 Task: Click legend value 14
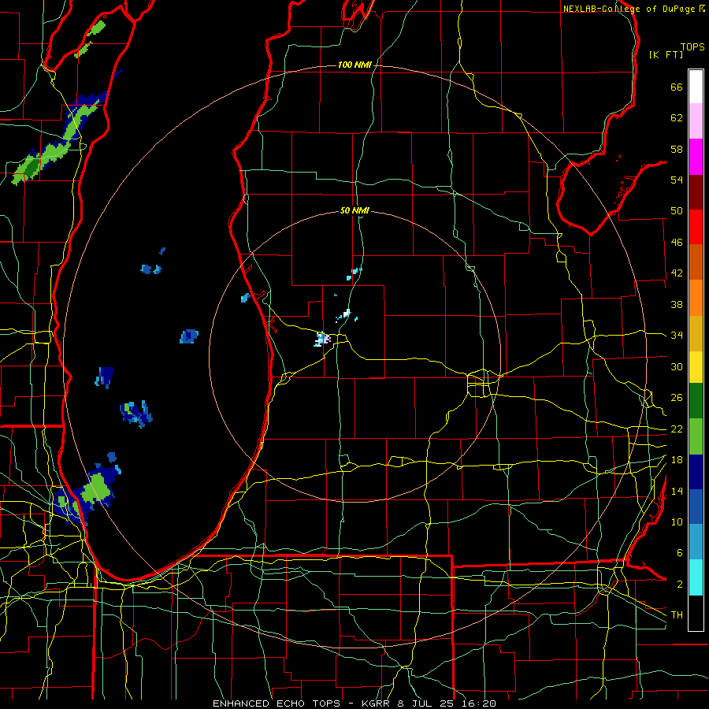(677, 491)
